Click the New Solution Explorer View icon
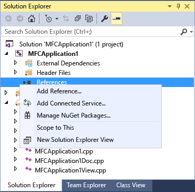195x192 pixels. pyautogui.click(x=27, y=140)
